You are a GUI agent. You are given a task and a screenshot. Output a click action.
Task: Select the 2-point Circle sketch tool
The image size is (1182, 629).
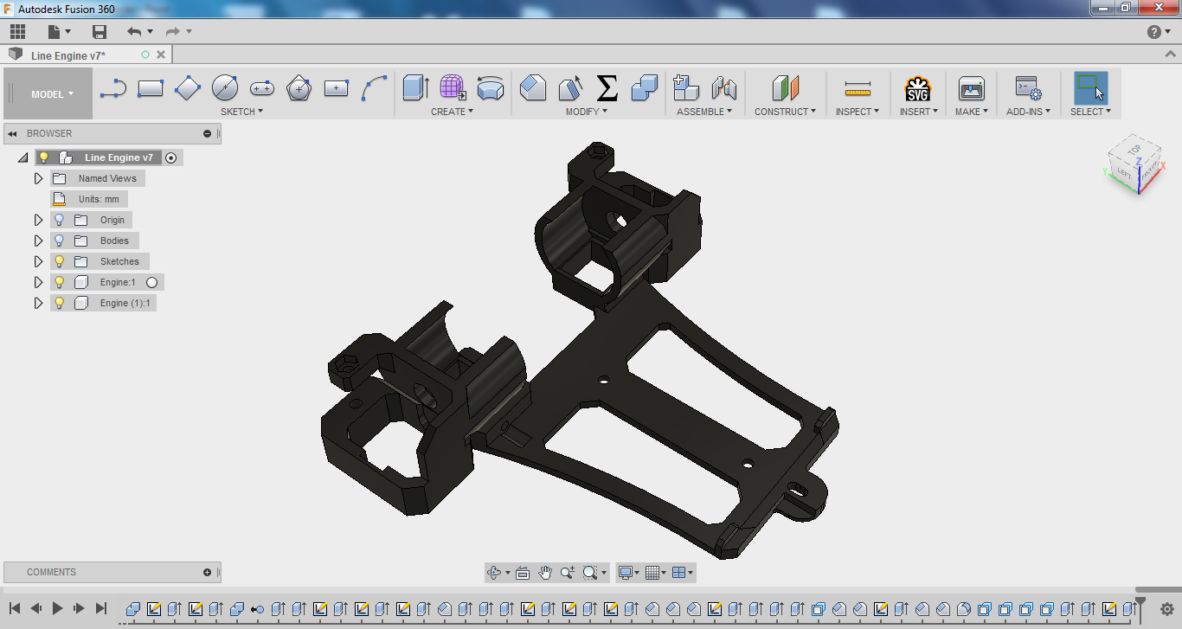tap(225, 88)
